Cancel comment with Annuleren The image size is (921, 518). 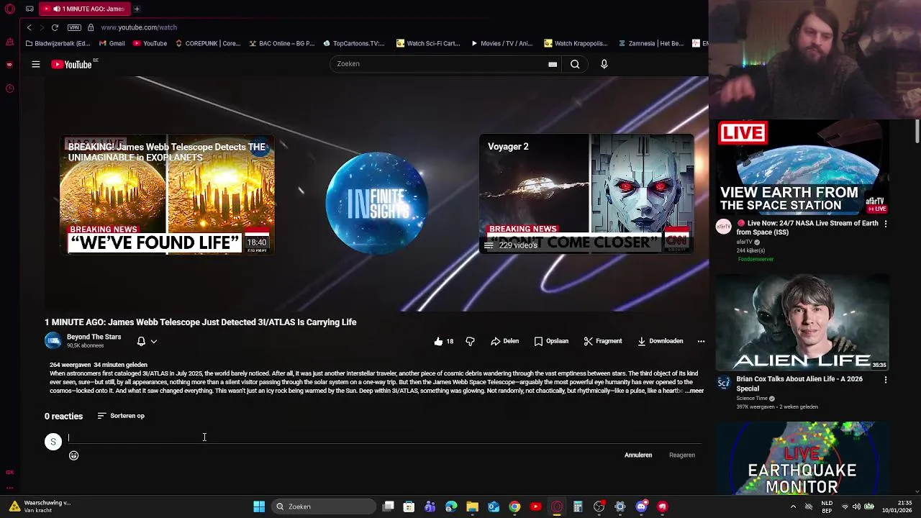pos(638,455)
